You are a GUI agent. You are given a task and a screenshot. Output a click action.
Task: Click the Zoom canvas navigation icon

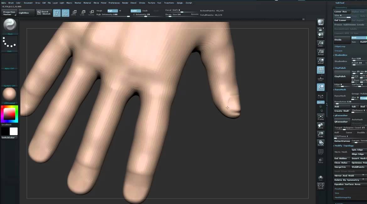click(321, 44)
